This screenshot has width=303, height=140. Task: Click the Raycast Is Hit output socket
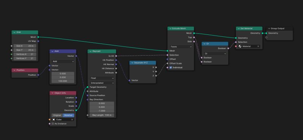tap(116, 56)
